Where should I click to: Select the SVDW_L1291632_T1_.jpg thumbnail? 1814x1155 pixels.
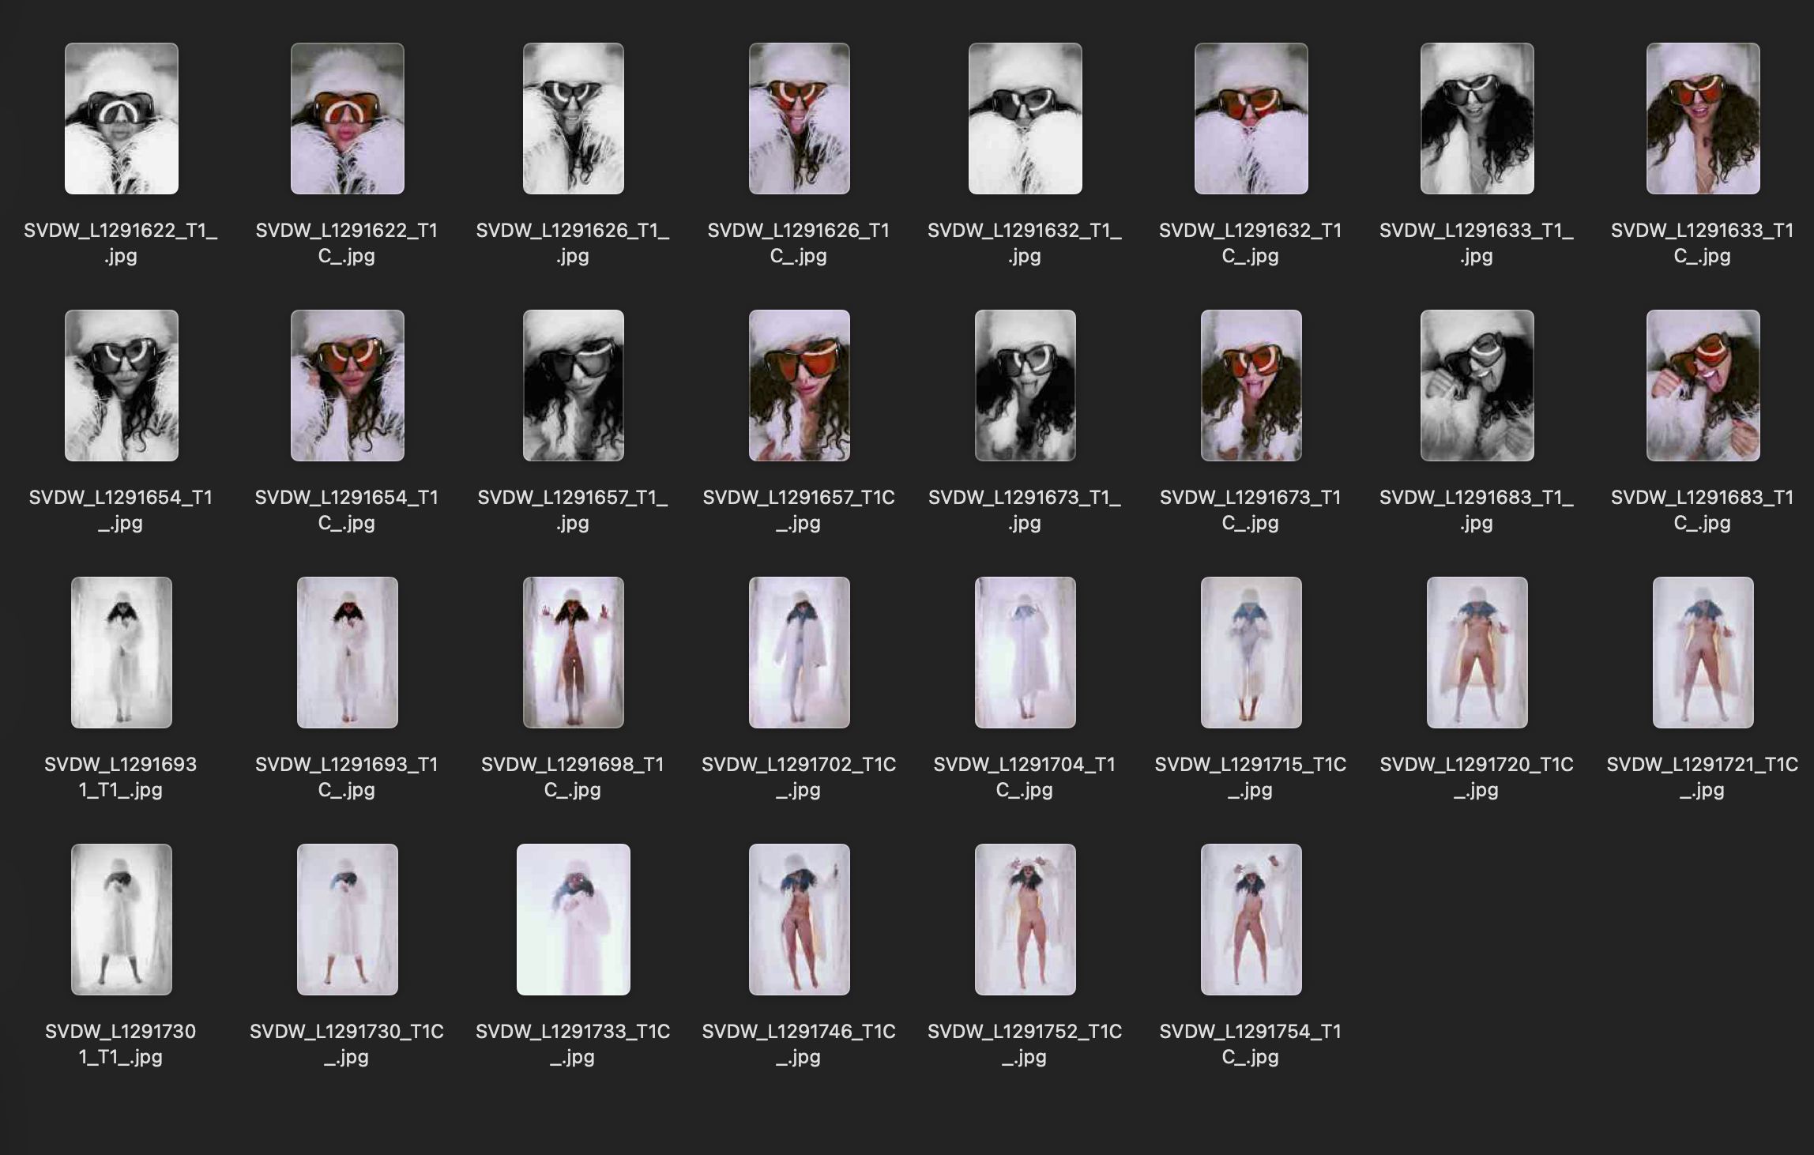1025,119
